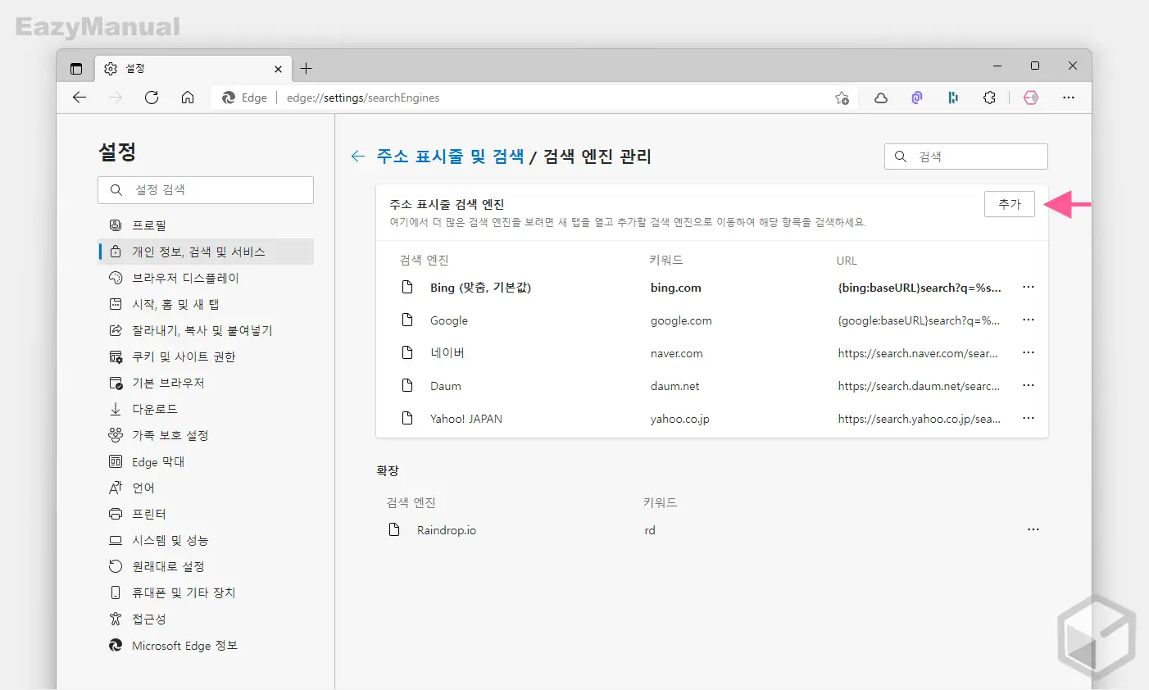Click the google.com keyword
1149x690 pixels.
tap(681, 320)
